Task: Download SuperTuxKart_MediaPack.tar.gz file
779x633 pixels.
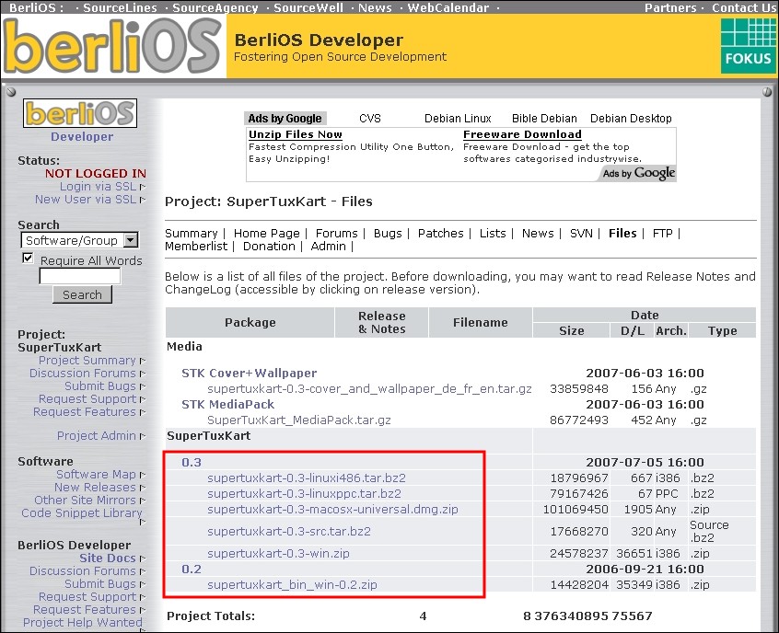Action: coord(299,420)
